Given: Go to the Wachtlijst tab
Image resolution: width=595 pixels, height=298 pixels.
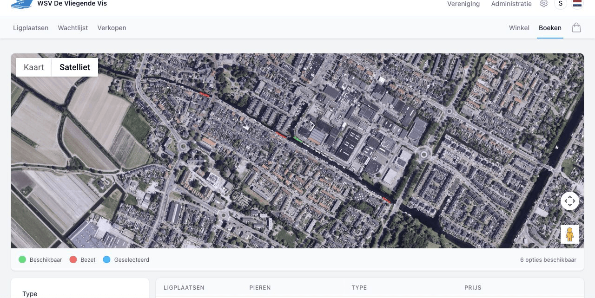Looking at the screenshot, I should pyautogui.click(x=73, y=28).
